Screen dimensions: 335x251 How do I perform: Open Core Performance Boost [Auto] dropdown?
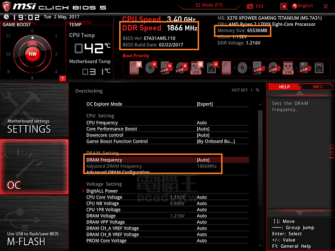(203, 129)
